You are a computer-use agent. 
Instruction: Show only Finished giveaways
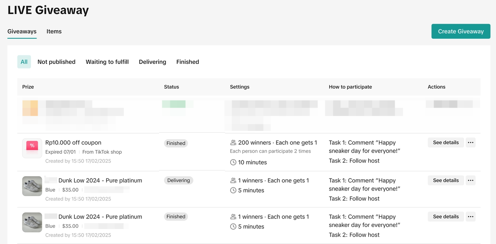tap(188, 62)
